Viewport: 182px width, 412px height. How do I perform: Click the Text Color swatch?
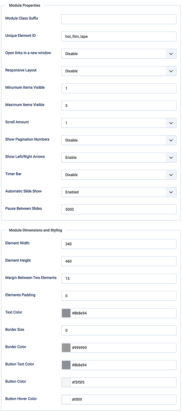pos(66,313)
